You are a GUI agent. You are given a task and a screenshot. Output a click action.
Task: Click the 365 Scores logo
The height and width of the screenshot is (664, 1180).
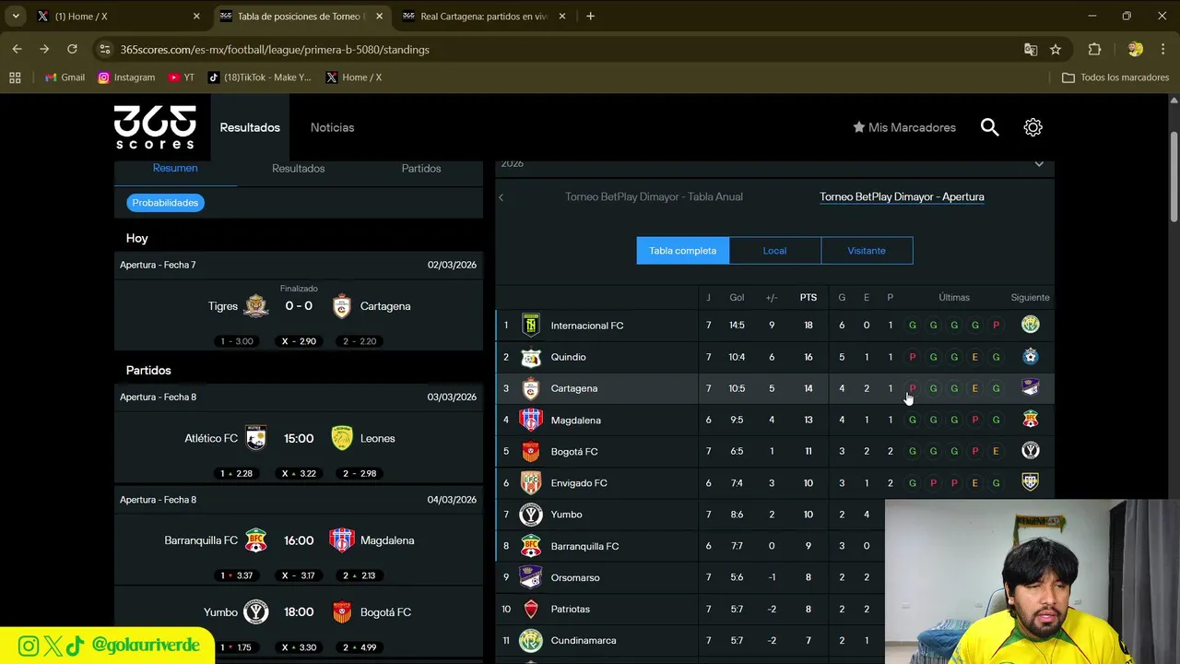(x=155, y=127)
